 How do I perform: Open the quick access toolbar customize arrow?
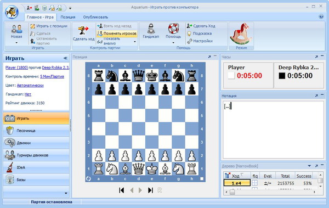(70, 8)
